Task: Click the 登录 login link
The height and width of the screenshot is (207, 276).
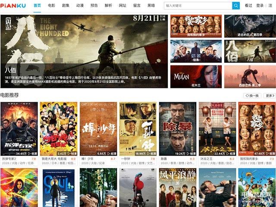Action: (x=260, y=6)
